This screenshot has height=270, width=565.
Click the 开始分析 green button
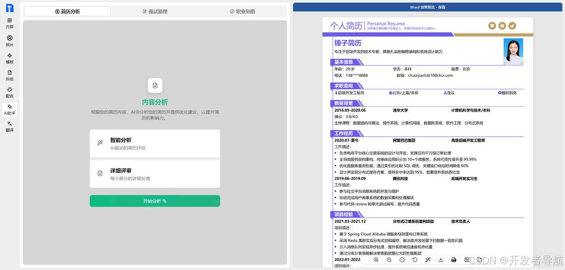tap(155, 201)
